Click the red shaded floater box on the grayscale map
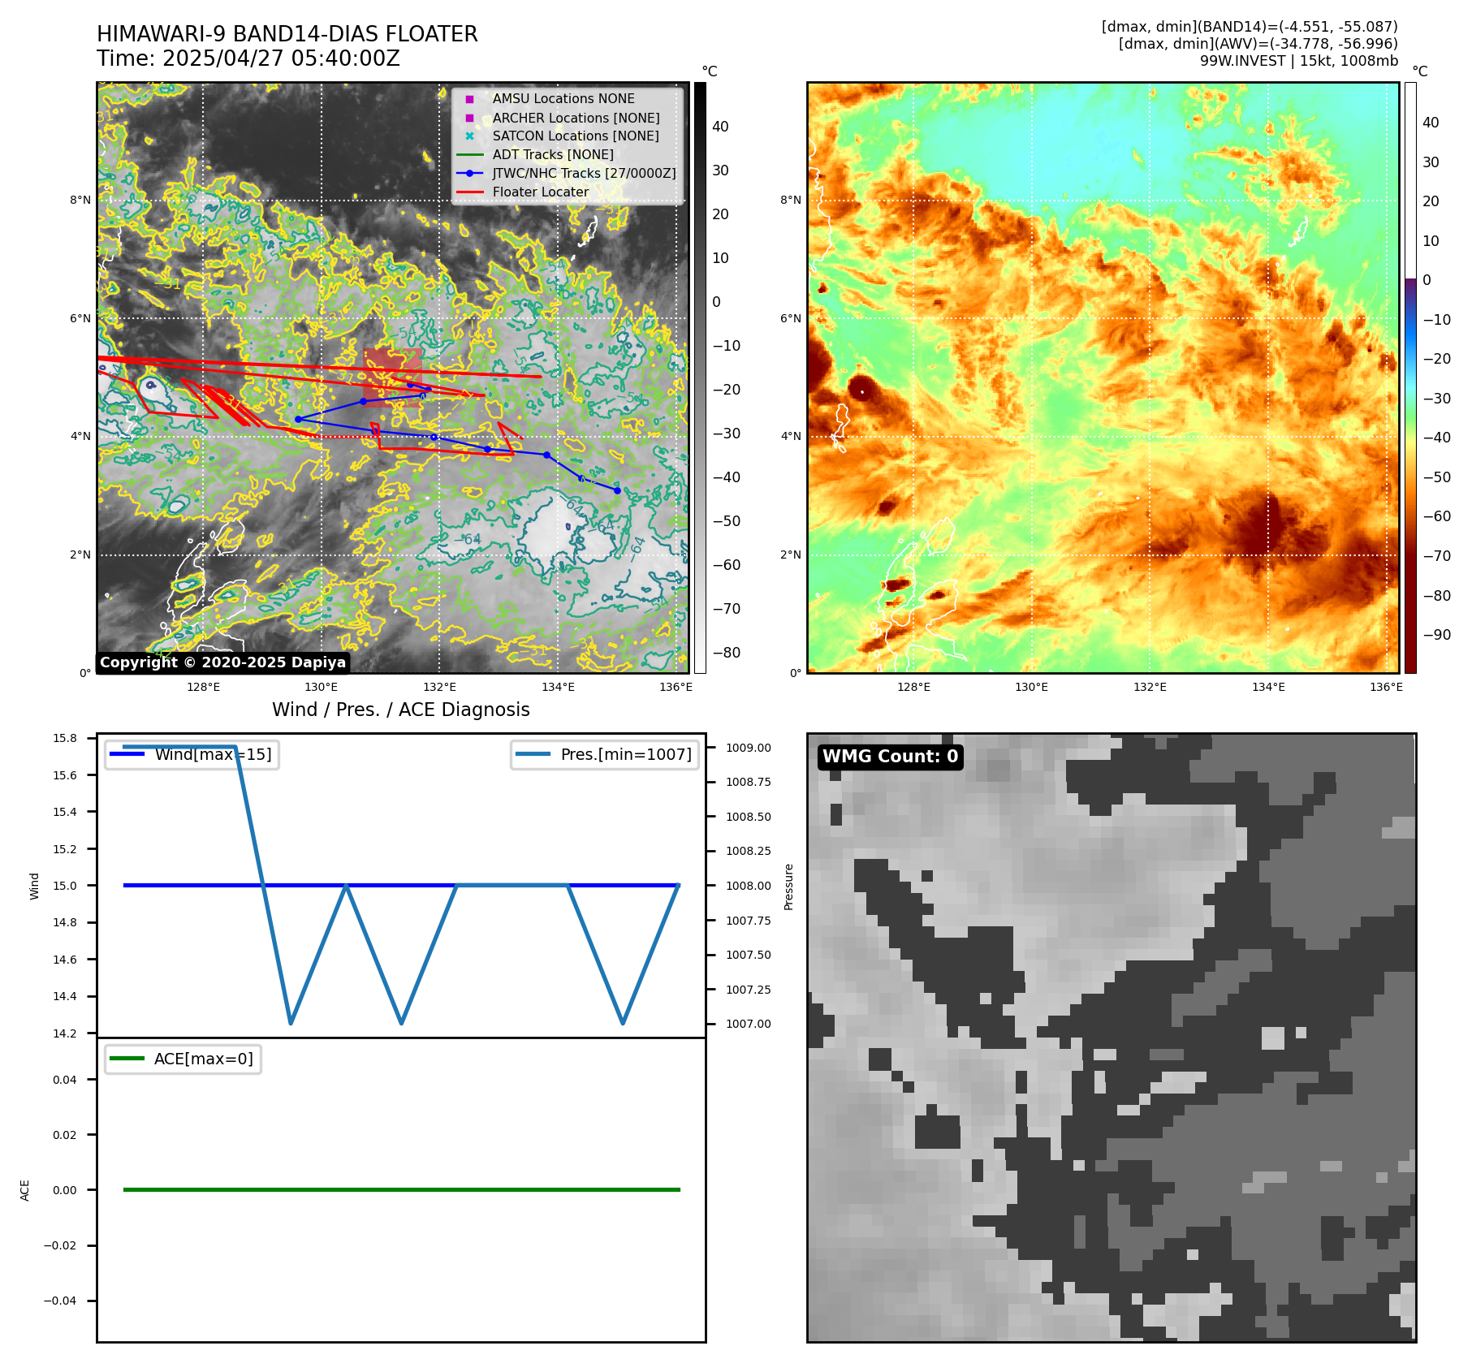This screenshot has width=1472, height=1372. pos(393,378)
